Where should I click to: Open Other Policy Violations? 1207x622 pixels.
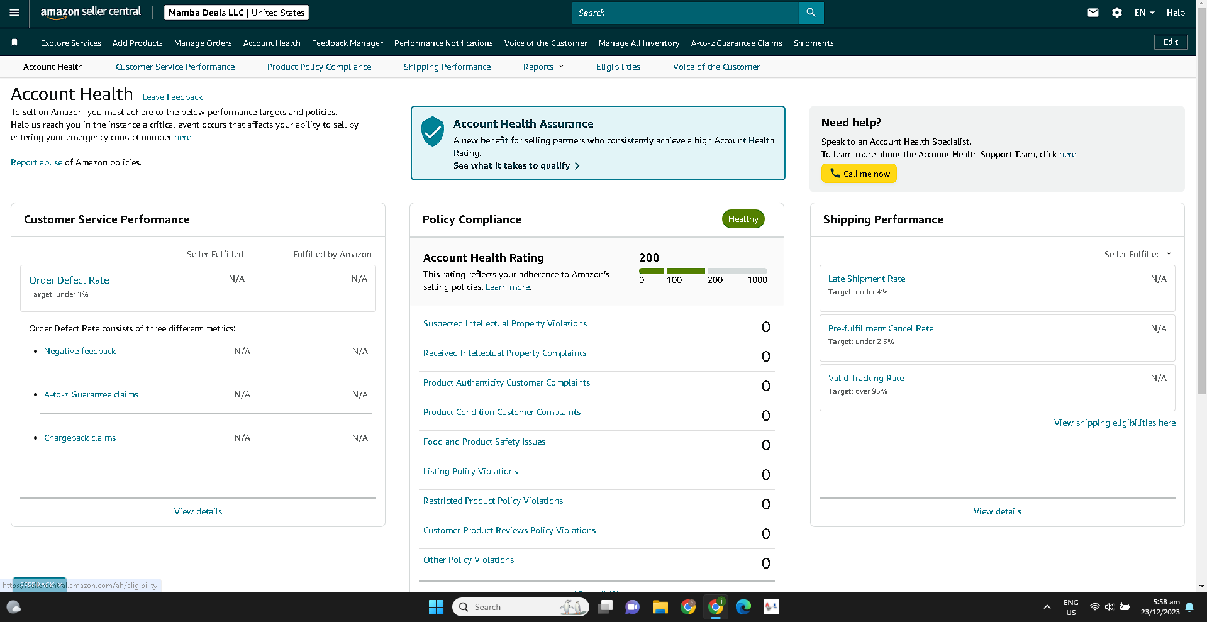469,560
